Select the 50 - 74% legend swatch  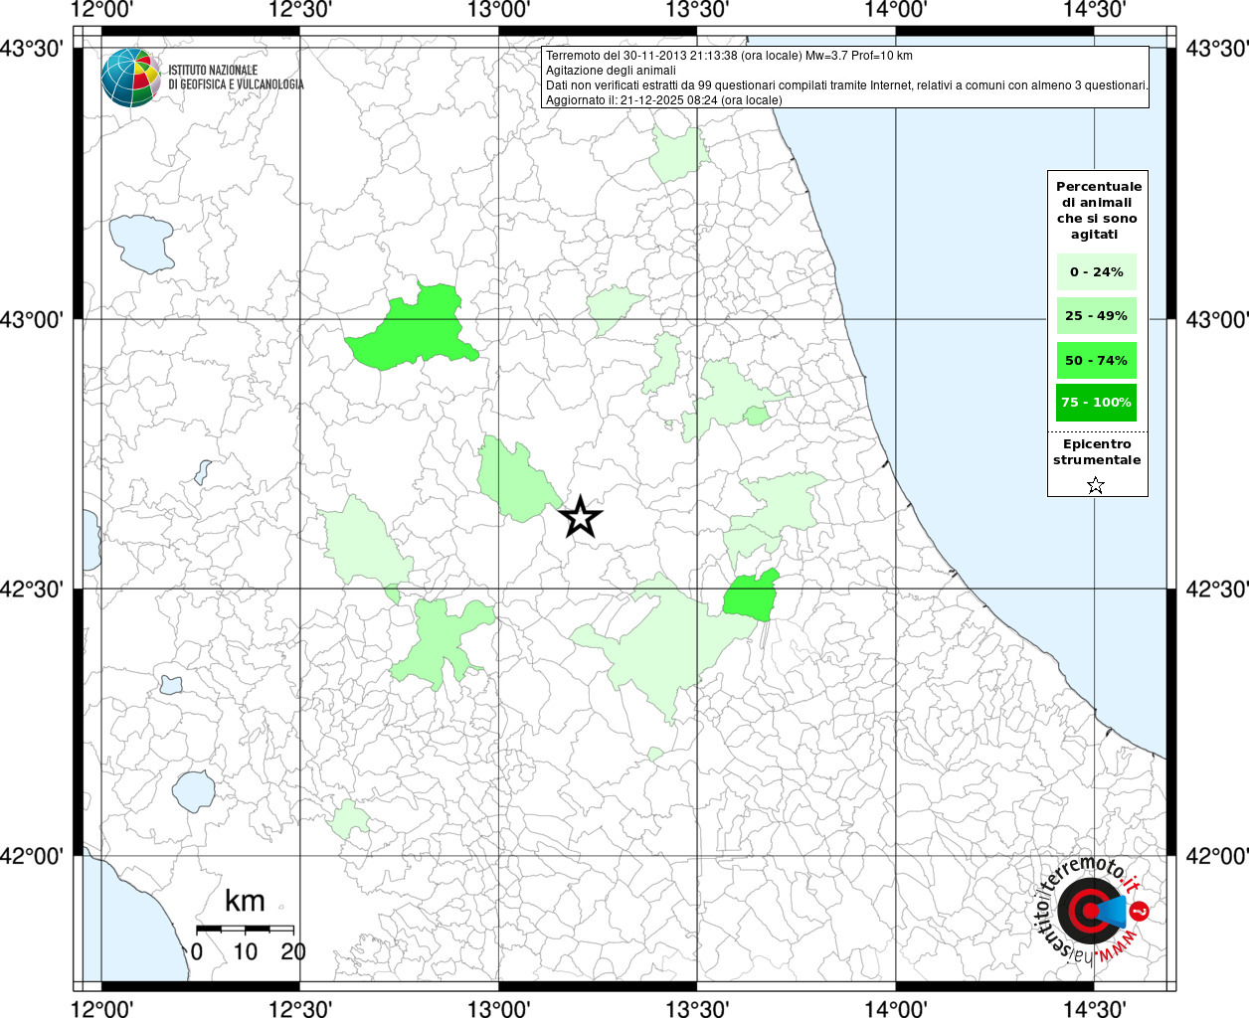click(1096, 360)
